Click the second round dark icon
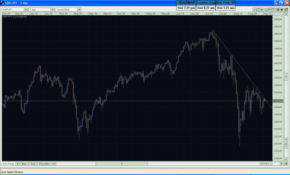Image resolution: width=290 pixels, height=175 pixels. [282, 10]
